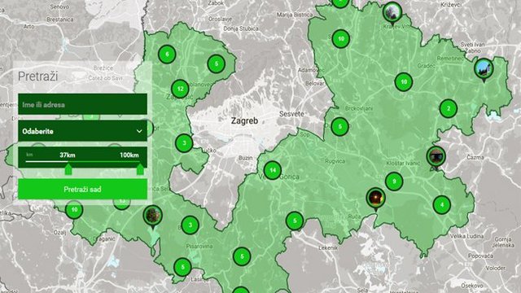Click the 'Lekenik' map label

328,247
